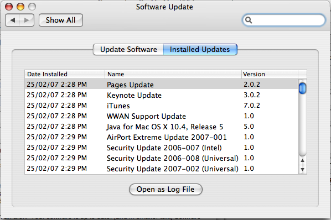The height and width of the screenshot is (220, 331).
Task: Focus the search field in toolbar
Action: click(x=284, y=20)
